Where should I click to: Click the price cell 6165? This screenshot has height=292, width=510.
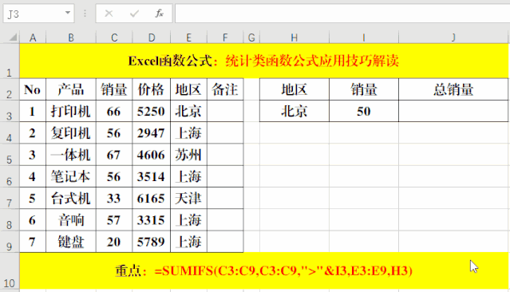pos(151,199)
